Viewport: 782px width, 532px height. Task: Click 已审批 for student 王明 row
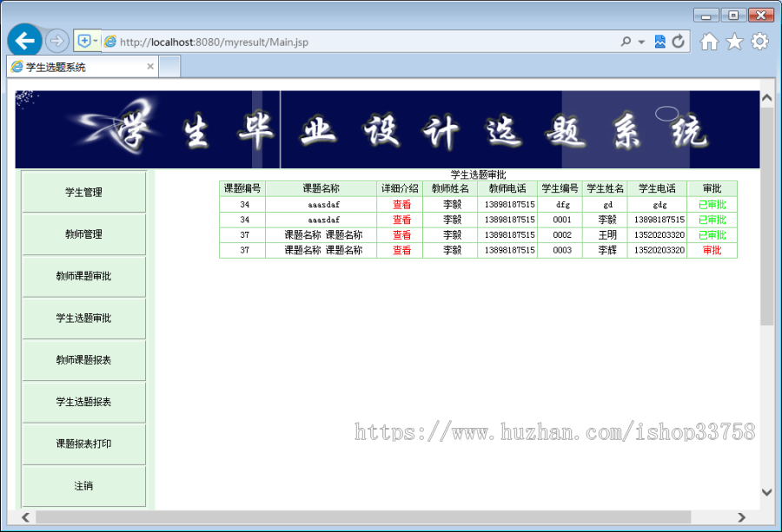(712, 235)
